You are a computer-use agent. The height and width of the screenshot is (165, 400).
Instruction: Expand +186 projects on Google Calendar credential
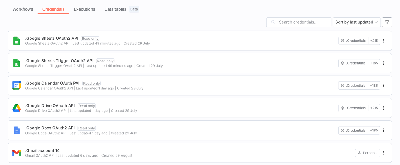point(374,86)
